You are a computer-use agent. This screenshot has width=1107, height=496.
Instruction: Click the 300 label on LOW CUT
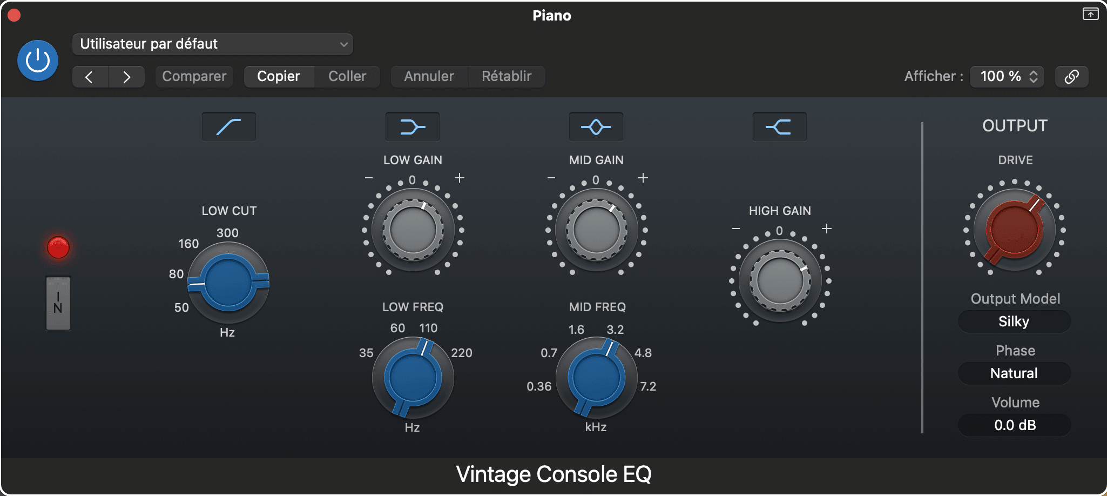click(227, 233)
